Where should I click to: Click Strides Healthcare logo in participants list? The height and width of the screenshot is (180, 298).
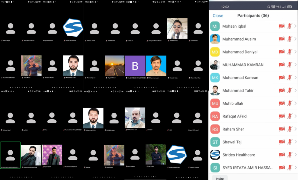click(x=215, y=155)
